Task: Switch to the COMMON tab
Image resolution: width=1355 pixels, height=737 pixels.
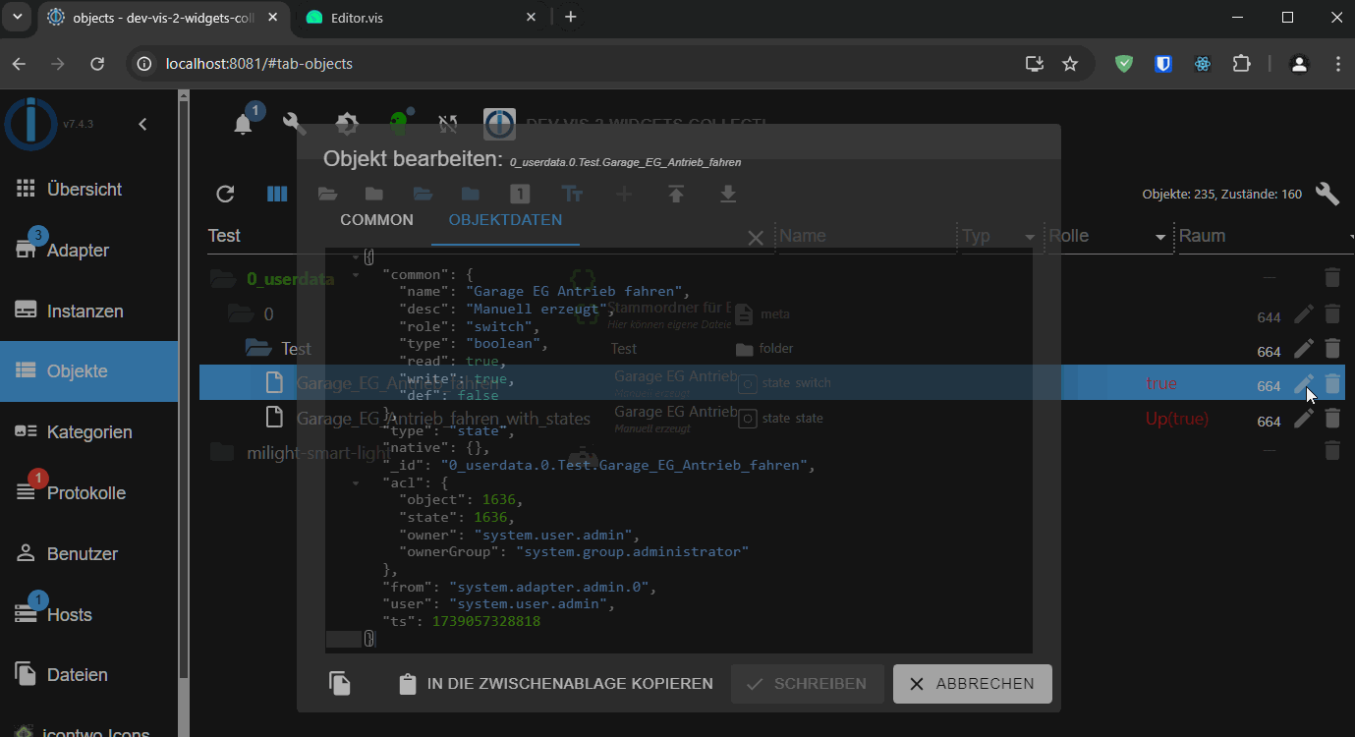Action: tap(376, 220)
